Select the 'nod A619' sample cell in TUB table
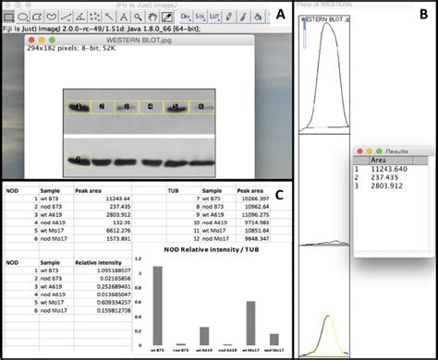This screenshot has width=438, height=360. click(x=218, y=222)
